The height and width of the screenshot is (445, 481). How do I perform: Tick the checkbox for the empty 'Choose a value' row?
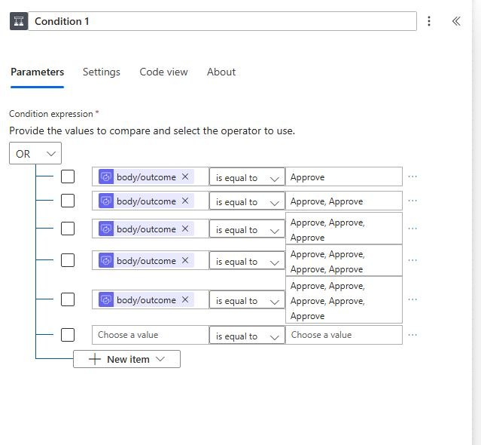(x=68, y=335)
